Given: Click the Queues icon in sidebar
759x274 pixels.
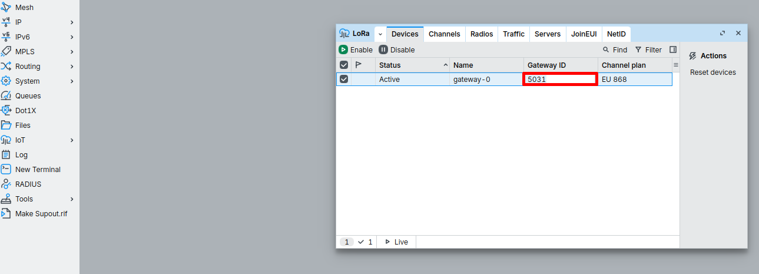Looking at the screenshot, I should coord(6,96).
